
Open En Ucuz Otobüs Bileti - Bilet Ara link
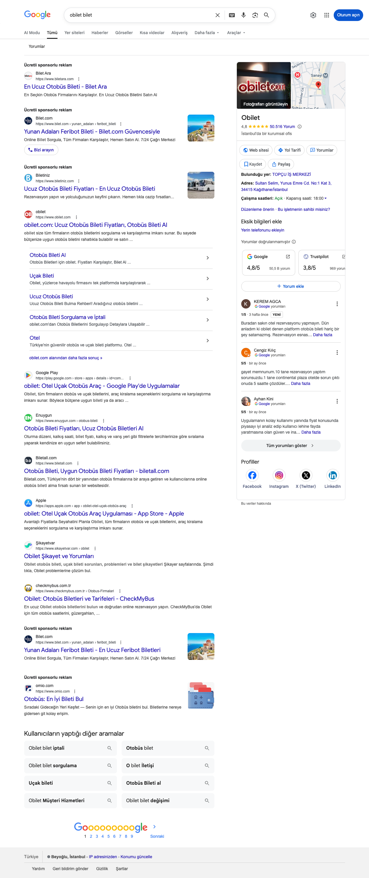[65, 87]
